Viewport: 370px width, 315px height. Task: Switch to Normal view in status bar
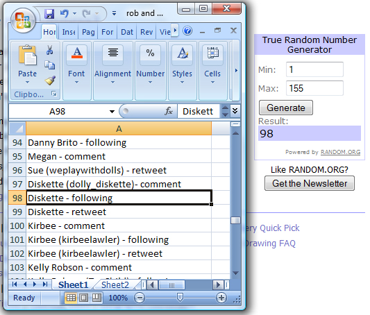71,298
